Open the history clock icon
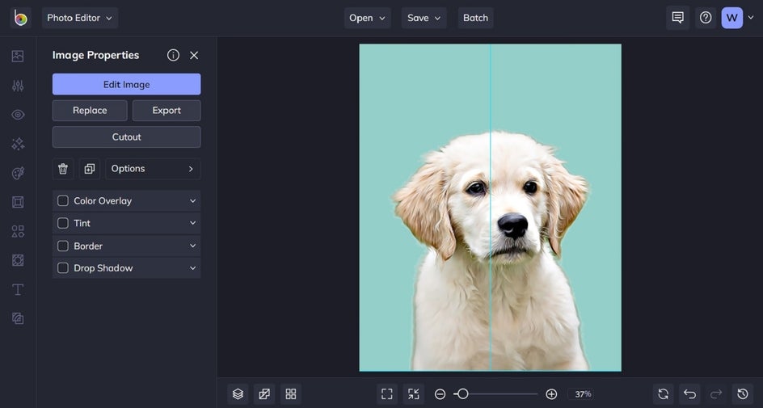Screen dimensions: 763x408 pos(743,393)
